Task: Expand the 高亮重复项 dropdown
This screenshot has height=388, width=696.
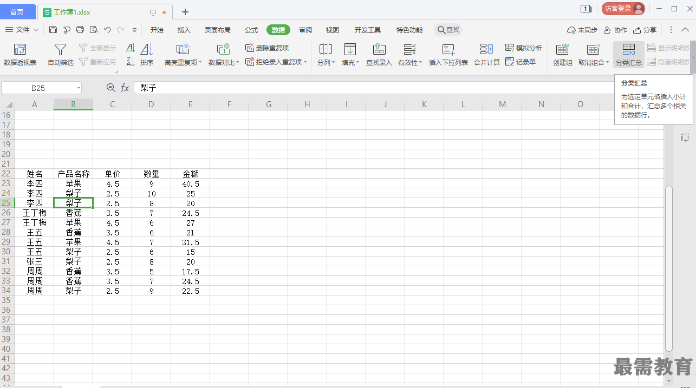Action: 200,63
